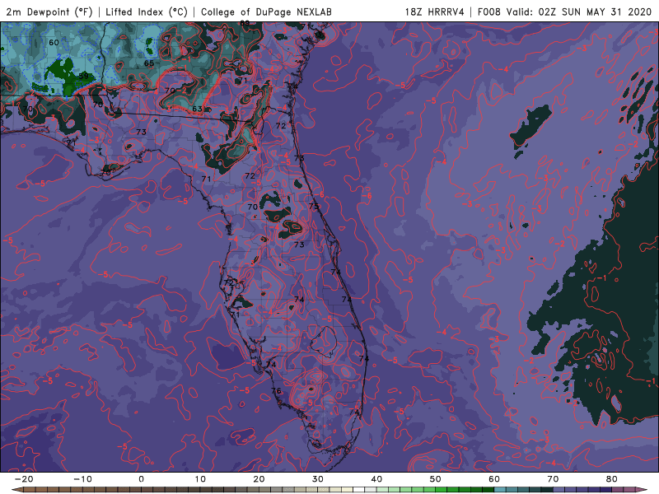Click the 30 tick label on the color scale

click(318, 479)
